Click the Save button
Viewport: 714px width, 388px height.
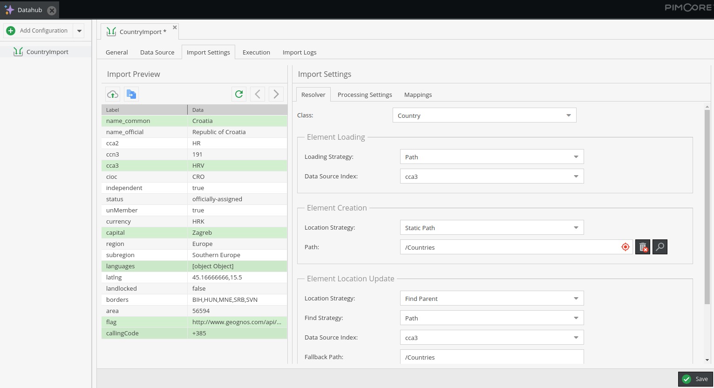pyautogui.click(x=695, y=379)
